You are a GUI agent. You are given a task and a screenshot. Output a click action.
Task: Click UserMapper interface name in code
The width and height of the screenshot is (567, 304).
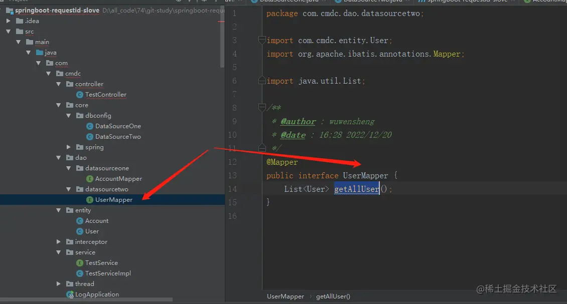click(365, 175)
